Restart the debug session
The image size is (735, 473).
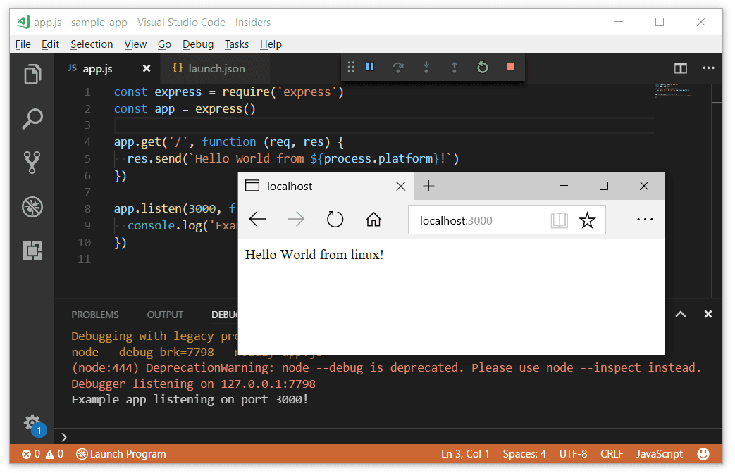coord(483,68)
